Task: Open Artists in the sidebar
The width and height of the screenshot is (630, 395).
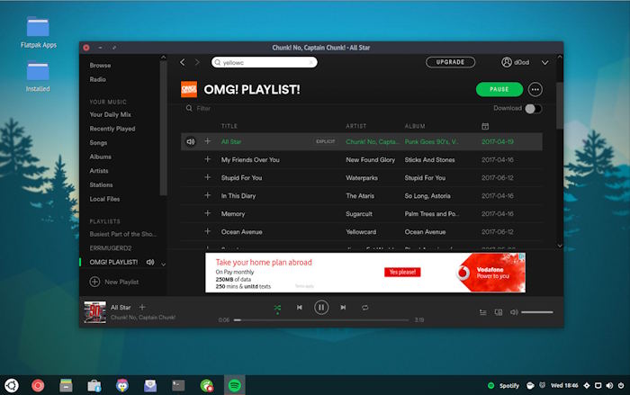Action: click(99, 171)
